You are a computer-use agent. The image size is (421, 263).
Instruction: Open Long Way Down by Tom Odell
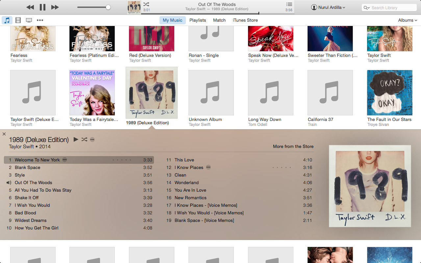pos(271,93)
